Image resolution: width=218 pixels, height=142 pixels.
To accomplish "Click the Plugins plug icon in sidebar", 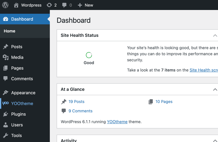I will point(6,114).
